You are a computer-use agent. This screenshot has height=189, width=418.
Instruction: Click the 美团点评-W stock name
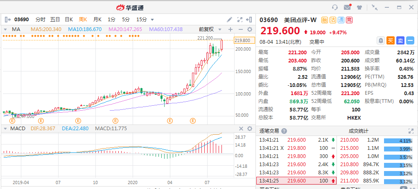point(300,20)
